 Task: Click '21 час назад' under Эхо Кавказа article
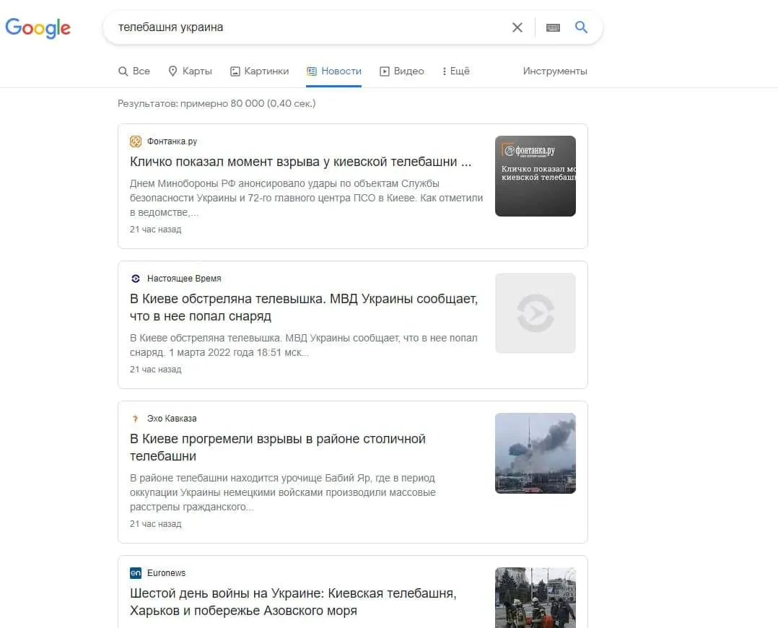[156, 524]
